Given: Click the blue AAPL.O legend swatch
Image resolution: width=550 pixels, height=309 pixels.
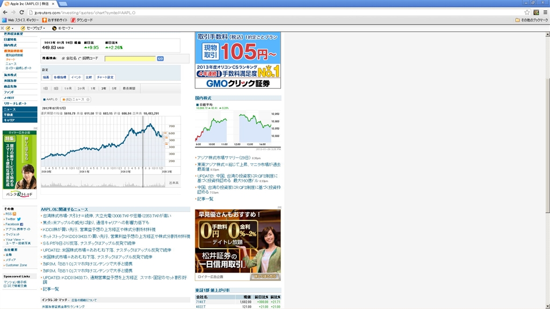Looking at the screenshot, I should click(x=44, y=99).
